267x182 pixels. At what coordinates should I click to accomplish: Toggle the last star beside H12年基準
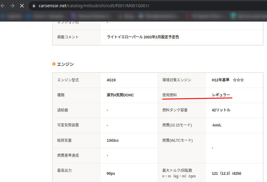pyautogui.click(x=242, y=80)
